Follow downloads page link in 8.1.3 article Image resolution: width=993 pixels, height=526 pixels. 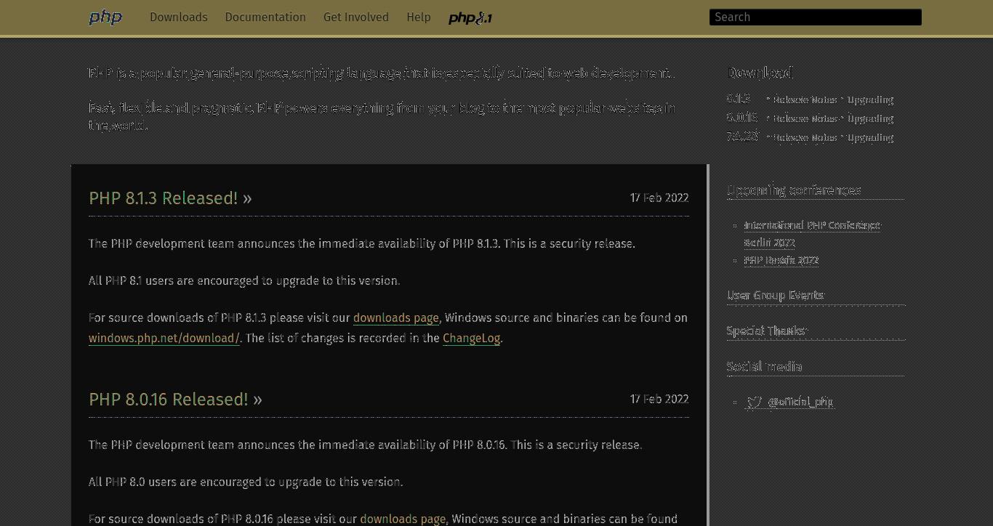(x=396, y=318)
